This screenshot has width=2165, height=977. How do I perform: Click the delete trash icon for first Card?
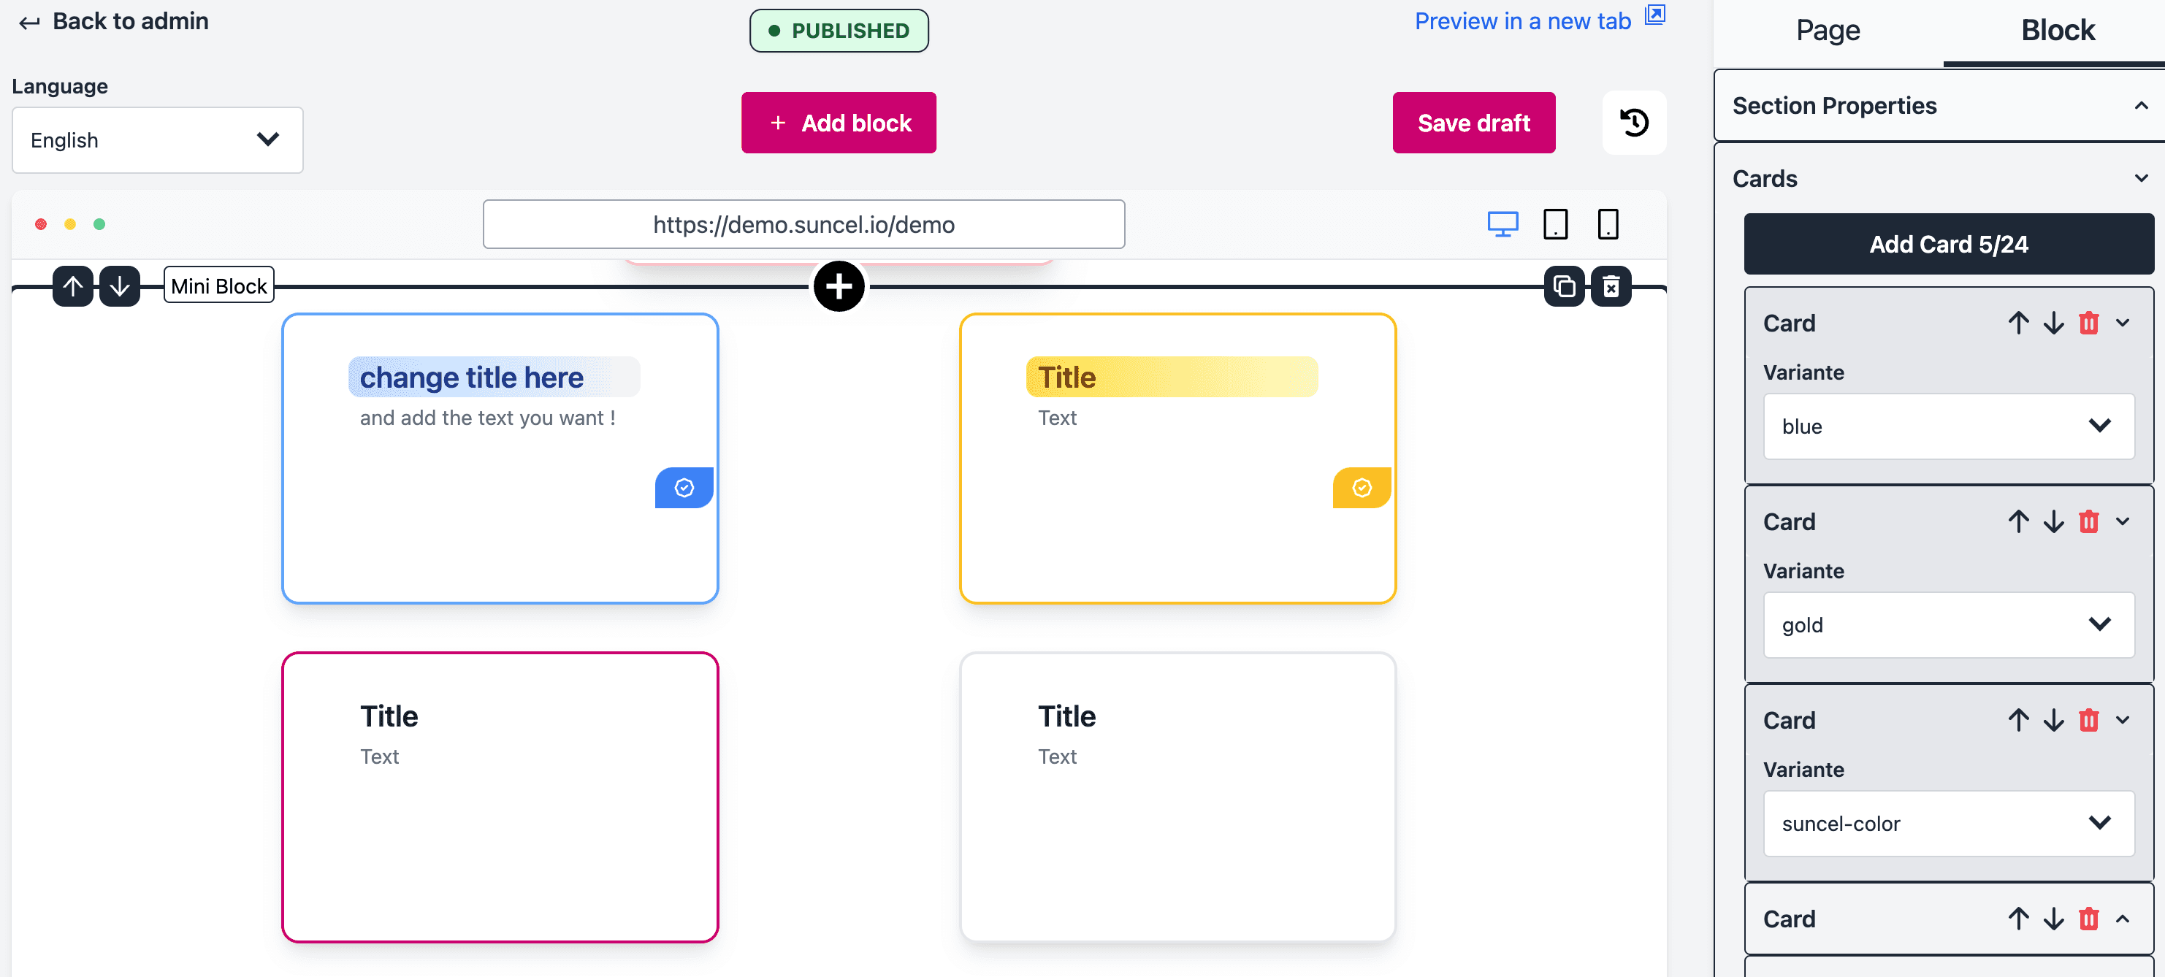tap(2086, 321)
